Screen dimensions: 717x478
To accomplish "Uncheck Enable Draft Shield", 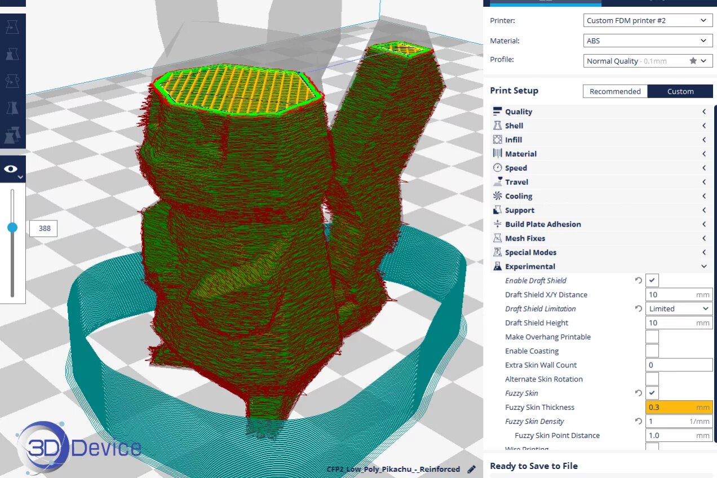I will pyautogui.click(x=652, y=280).
